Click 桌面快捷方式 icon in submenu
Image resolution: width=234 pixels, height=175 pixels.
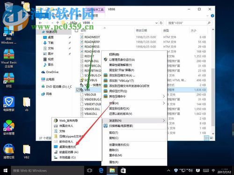point(56,147)
